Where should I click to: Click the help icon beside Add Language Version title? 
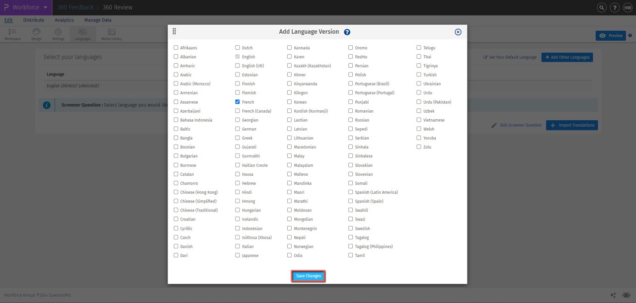point(347,32)
